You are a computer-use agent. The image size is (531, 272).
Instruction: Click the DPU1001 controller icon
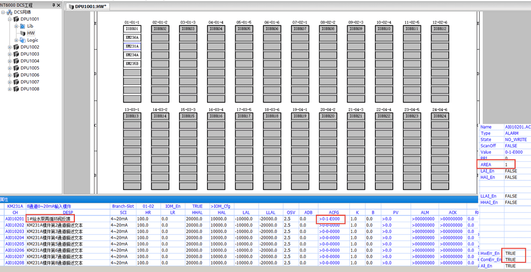(16, 19)
